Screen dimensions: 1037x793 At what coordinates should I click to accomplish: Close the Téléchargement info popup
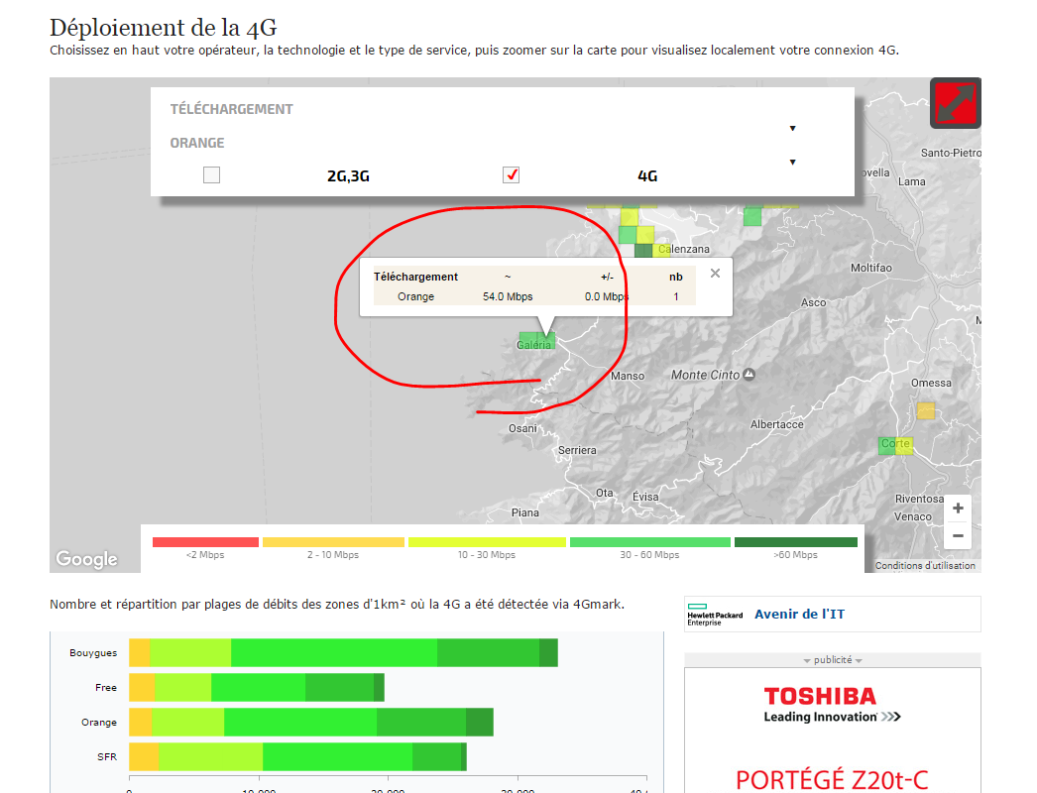(715, 274)
